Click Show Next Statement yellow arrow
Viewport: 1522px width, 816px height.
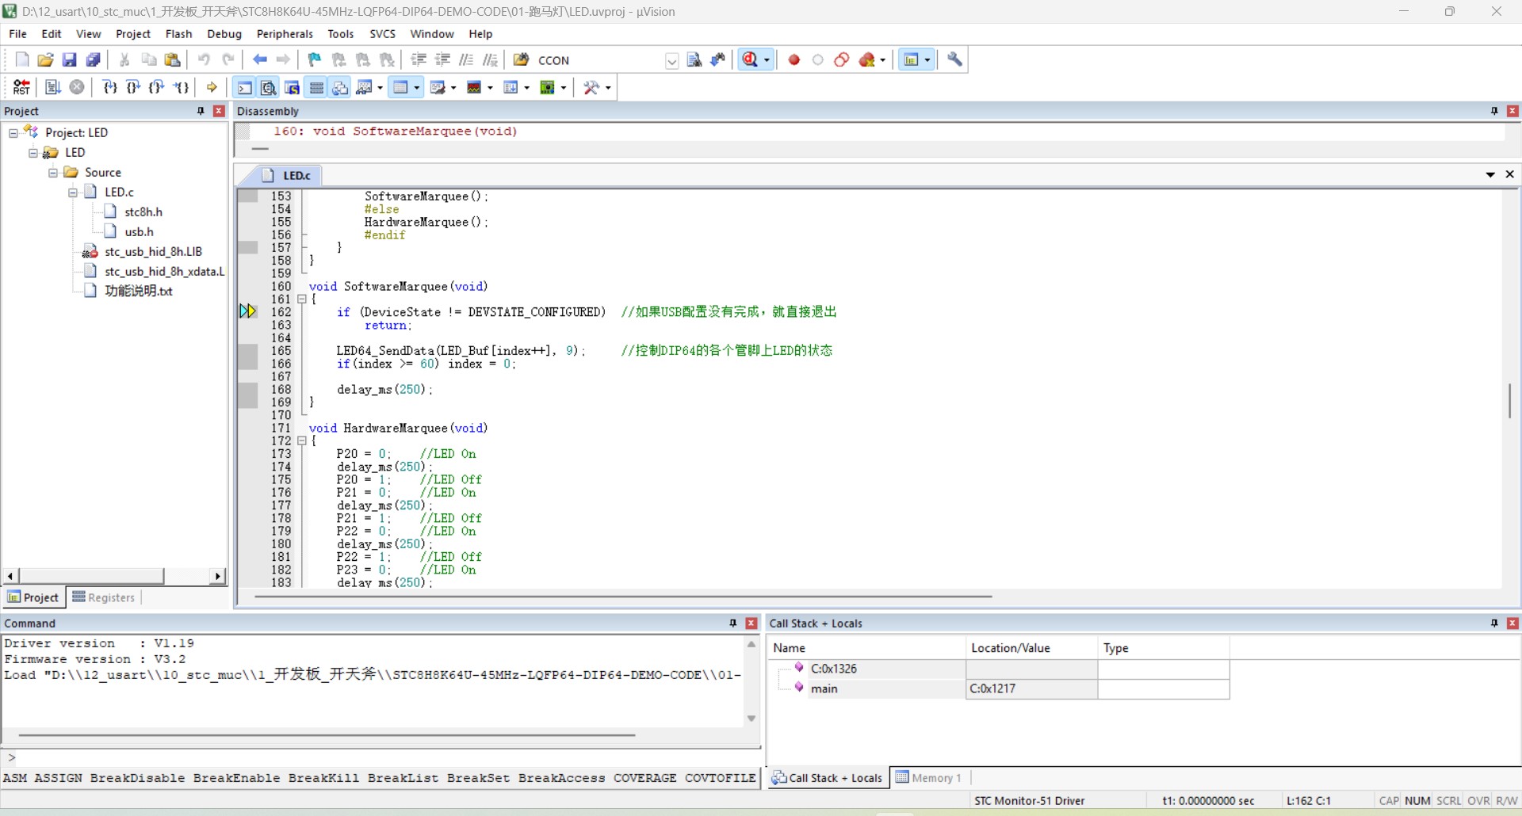pos(212,87)
